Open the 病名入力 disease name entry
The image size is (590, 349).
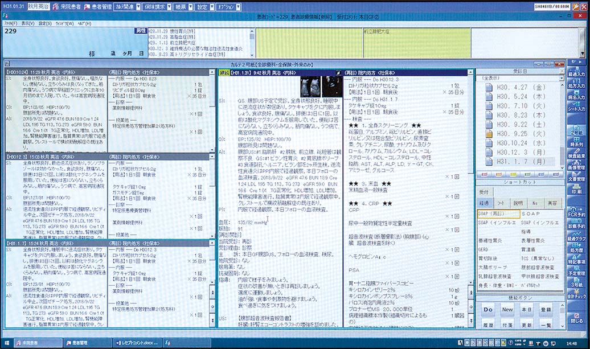tap(576, 97)
